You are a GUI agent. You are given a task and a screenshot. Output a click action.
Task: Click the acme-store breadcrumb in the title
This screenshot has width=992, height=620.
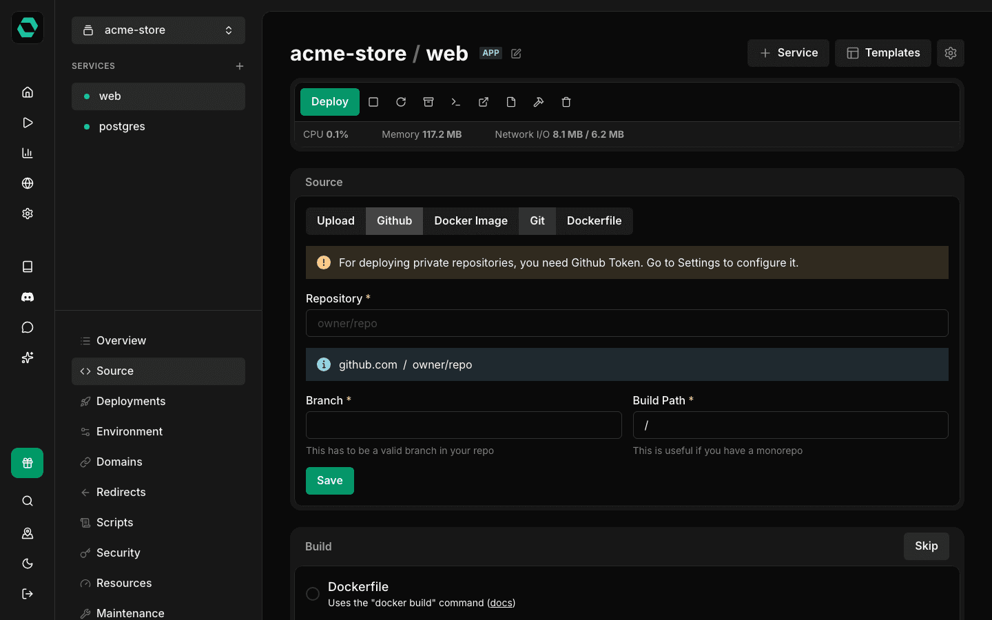click(x=348, y=54)
